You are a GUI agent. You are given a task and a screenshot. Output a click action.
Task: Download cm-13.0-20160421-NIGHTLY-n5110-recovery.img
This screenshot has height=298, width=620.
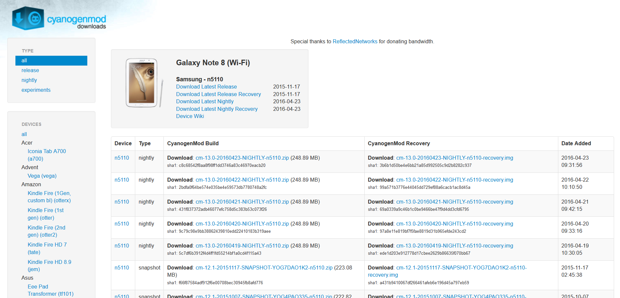[455, 202]
